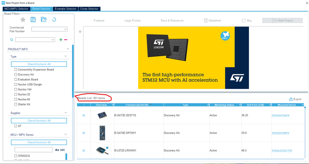Viewport: 309px width, 164px height.
Task: Remove the Marketing Status column
Action: (x=240, y=105)
